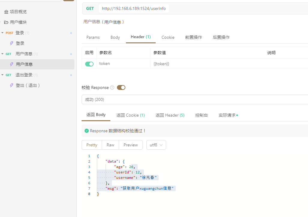
Task: Select the Raw view button
Action: coord(110,145)
